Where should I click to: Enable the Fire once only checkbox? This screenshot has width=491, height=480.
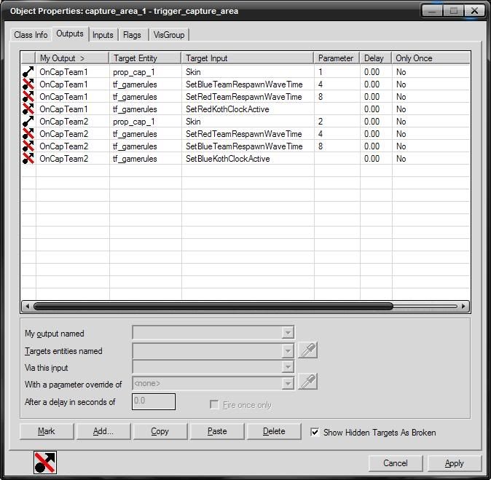214,405
